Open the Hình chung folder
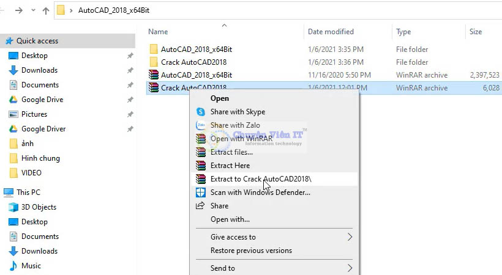The width and height of the screenshot is (502, 275). pos(40,158)
